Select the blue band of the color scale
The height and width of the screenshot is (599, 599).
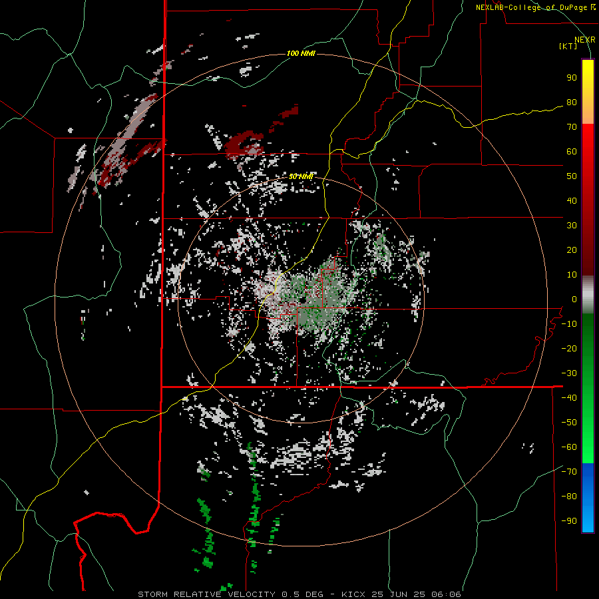(x=588, y=498)
